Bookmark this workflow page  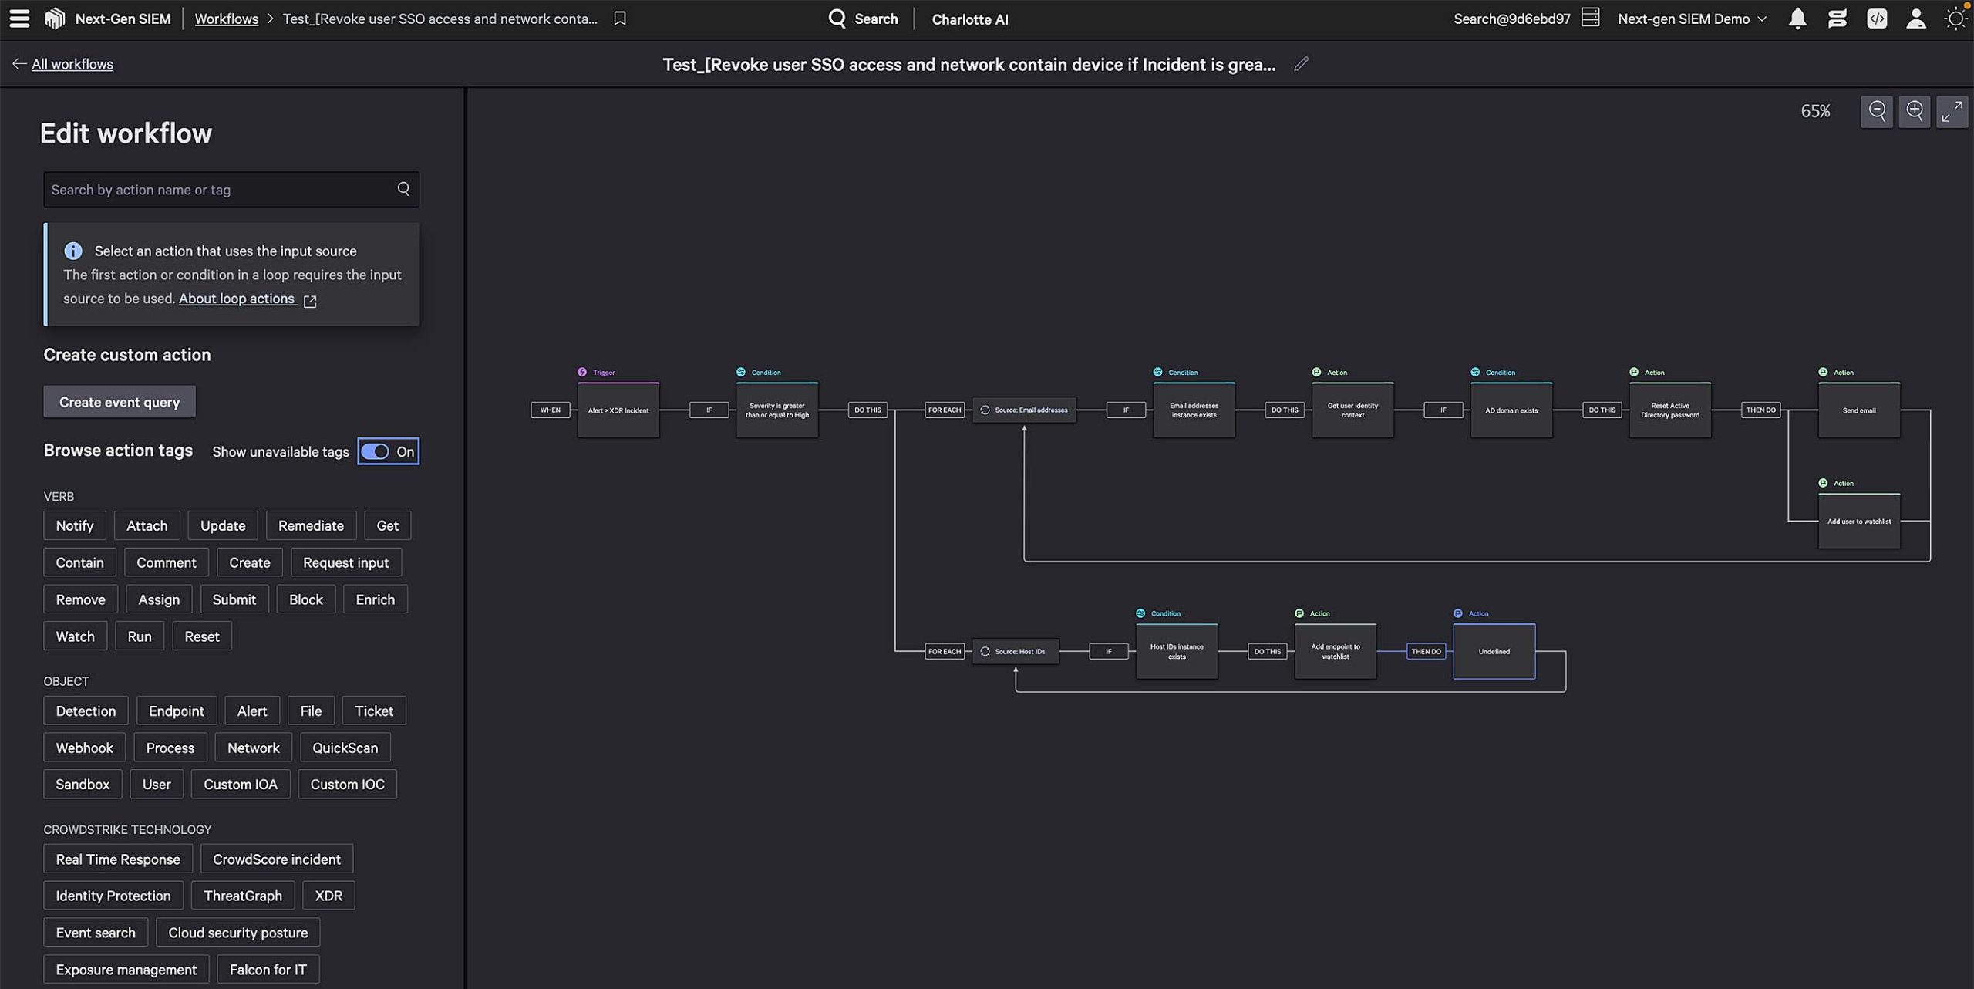(620, 19)
